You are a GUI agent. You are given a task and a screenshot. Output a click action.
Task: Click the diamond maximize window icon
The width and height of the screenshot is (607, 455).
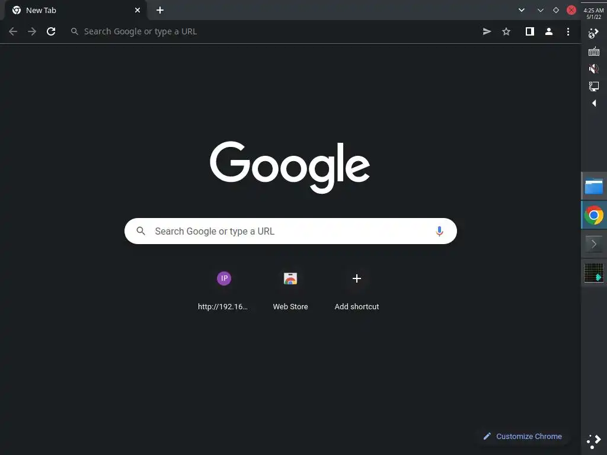[x=556, y=11]
